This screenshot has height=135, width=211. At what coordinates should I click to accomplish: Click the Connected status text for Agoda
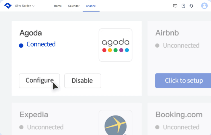click(x=41, y=44)
